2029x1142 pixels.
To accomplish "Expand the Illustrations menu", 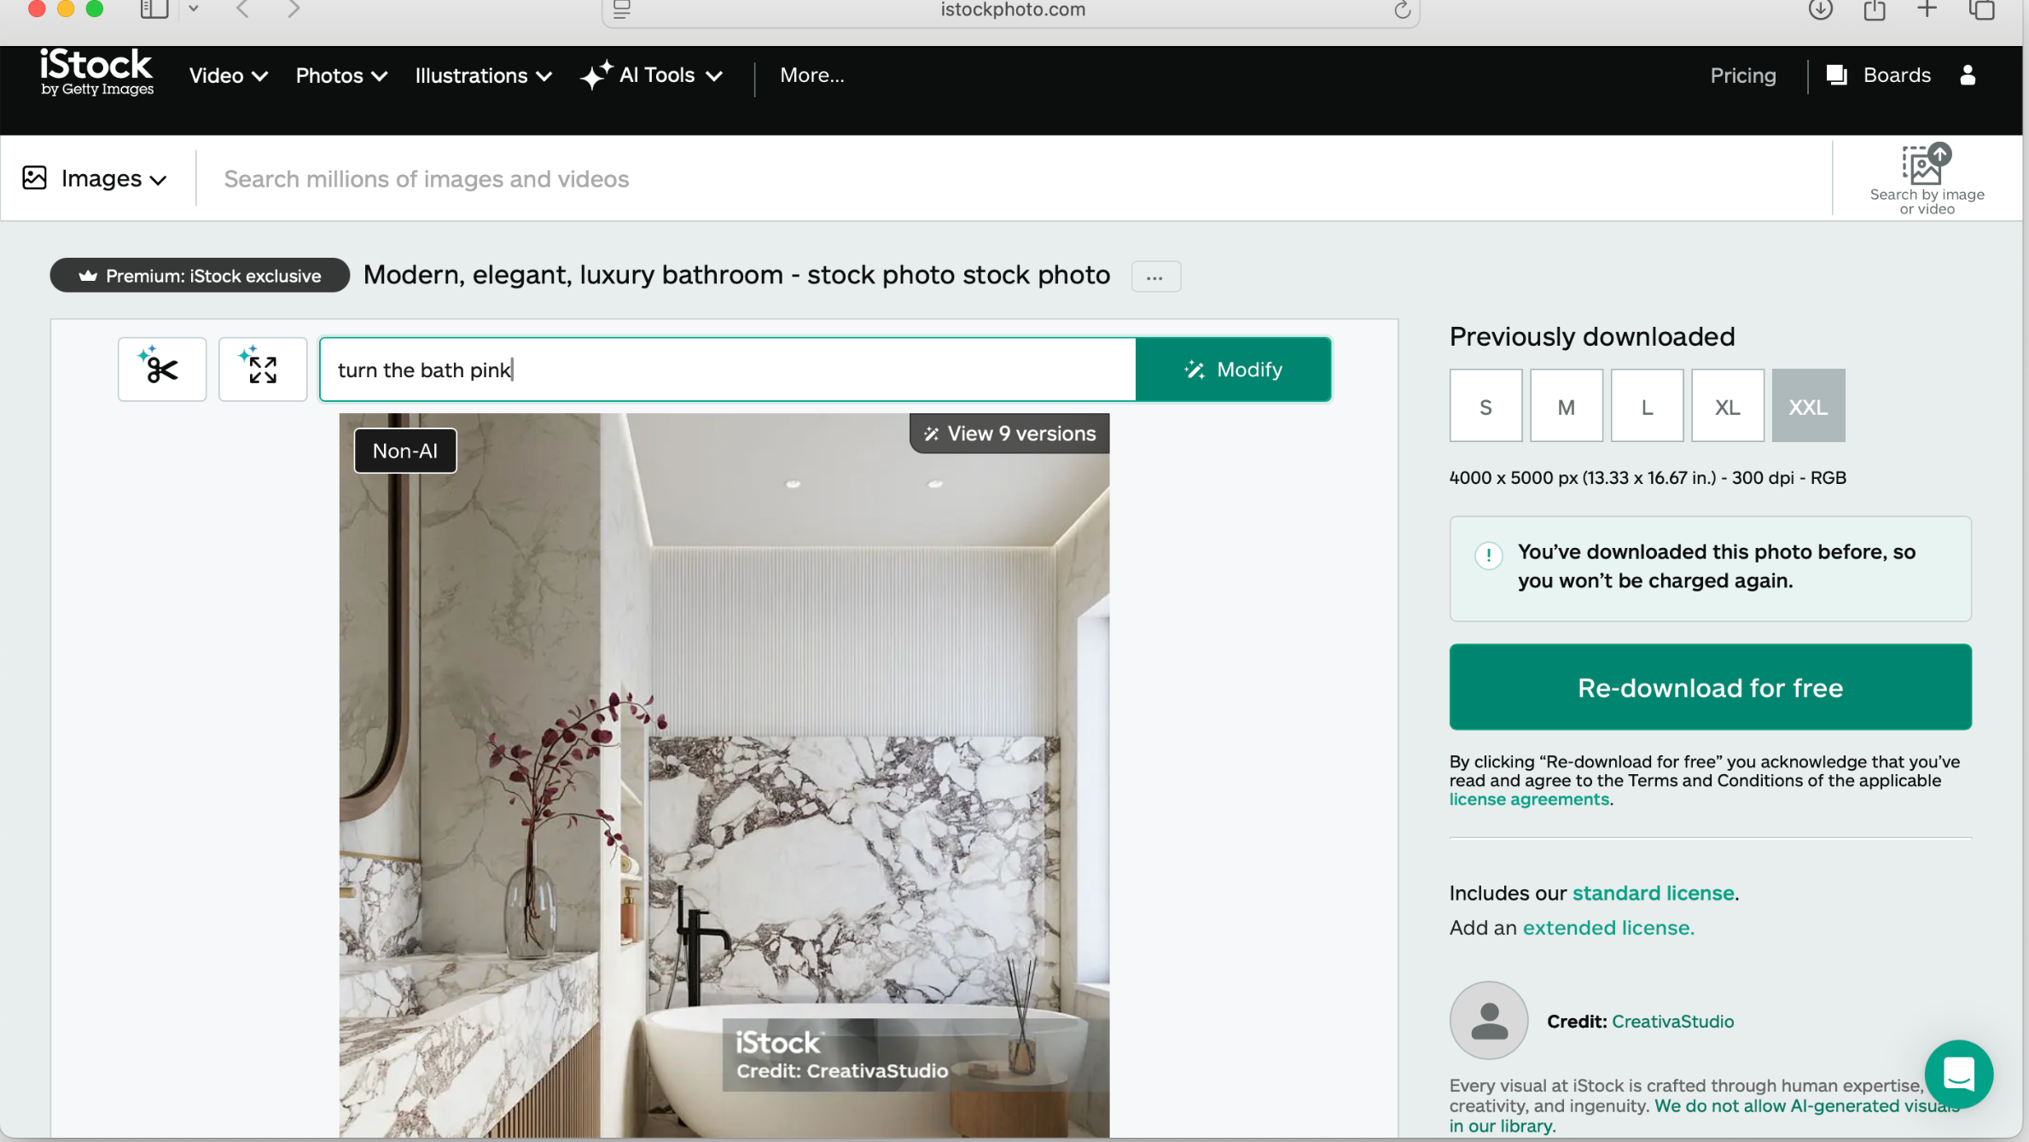I will (x=484, y=75).
